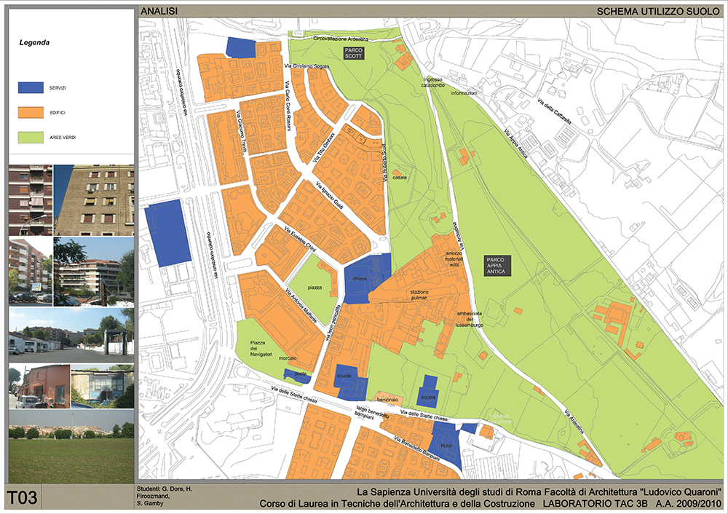Screen dimensions: 728x514
Task: Click the ANALISI header title
Action: pos(158,12)
